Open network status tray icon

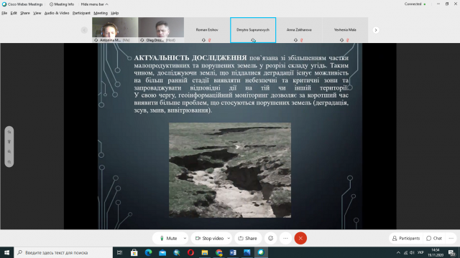tap(405, 253)
